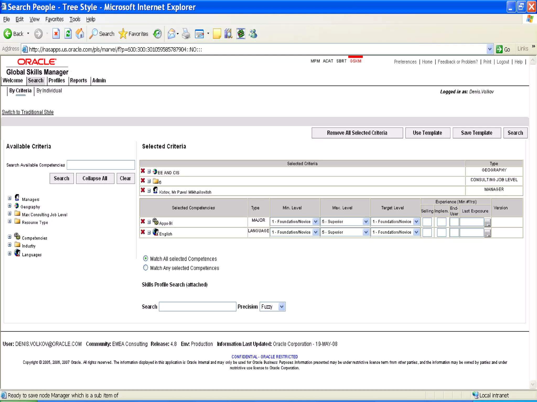Select Match All selected Competences
The image size is (537, 402).
point(146,258)
